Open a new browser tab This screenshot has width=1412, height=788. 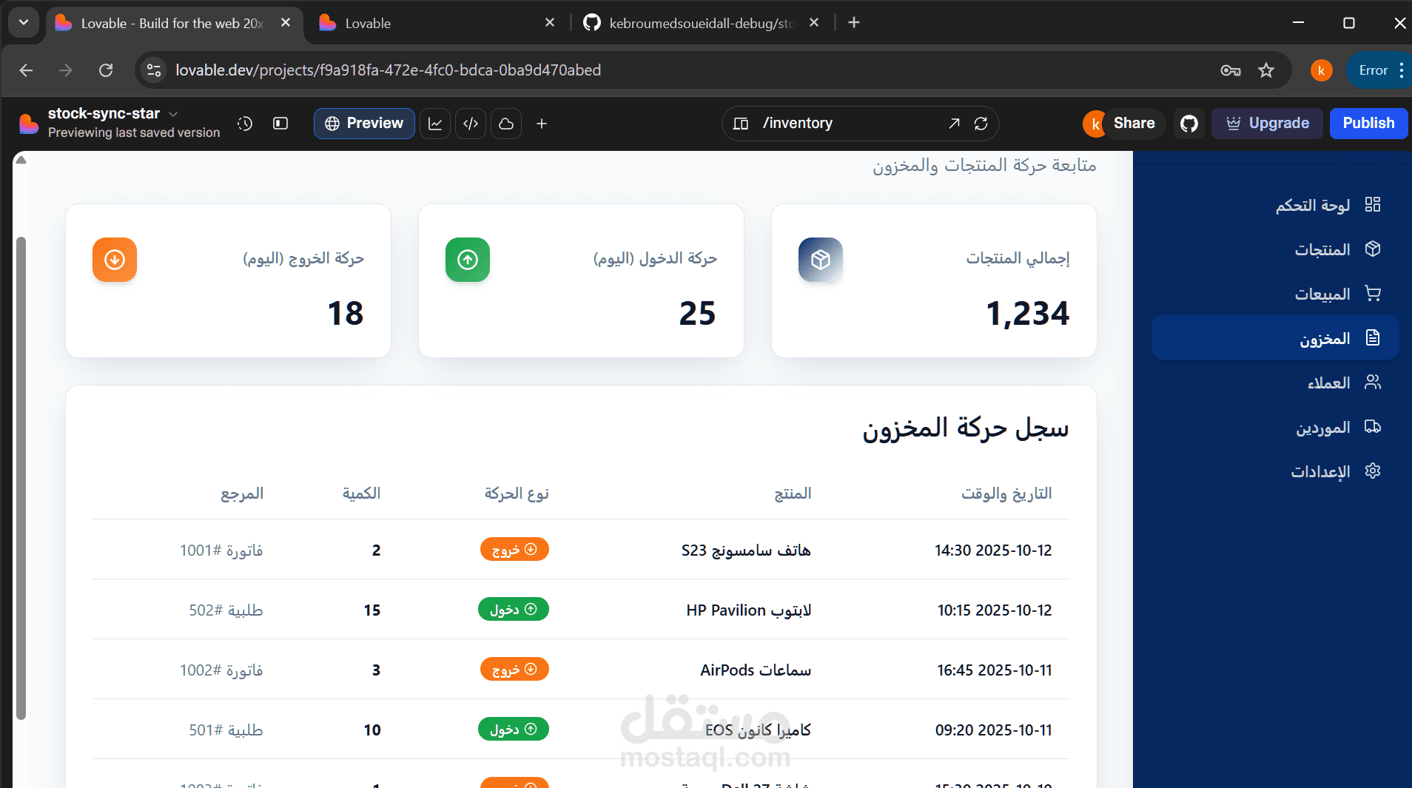tap(854, 23)
